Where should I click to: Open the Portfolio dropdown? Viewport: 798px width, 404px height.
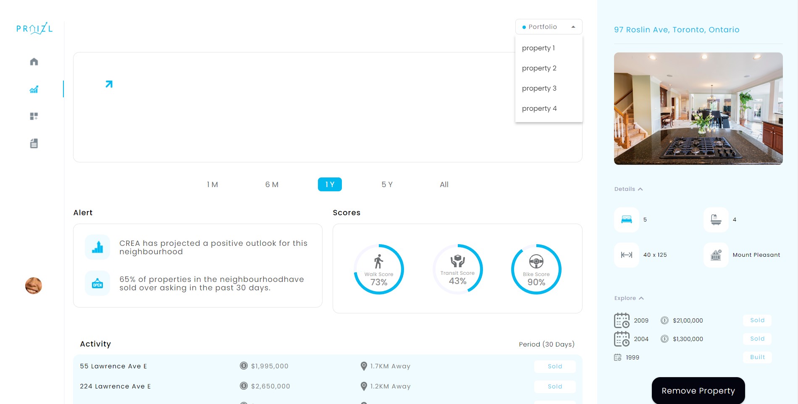coord(548,26)
